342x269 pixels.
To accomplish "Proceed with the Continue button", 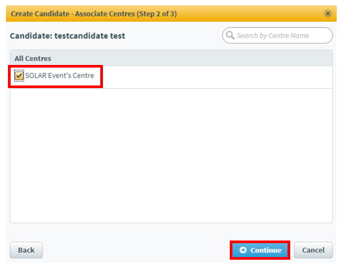I will [x=260, y=250].
